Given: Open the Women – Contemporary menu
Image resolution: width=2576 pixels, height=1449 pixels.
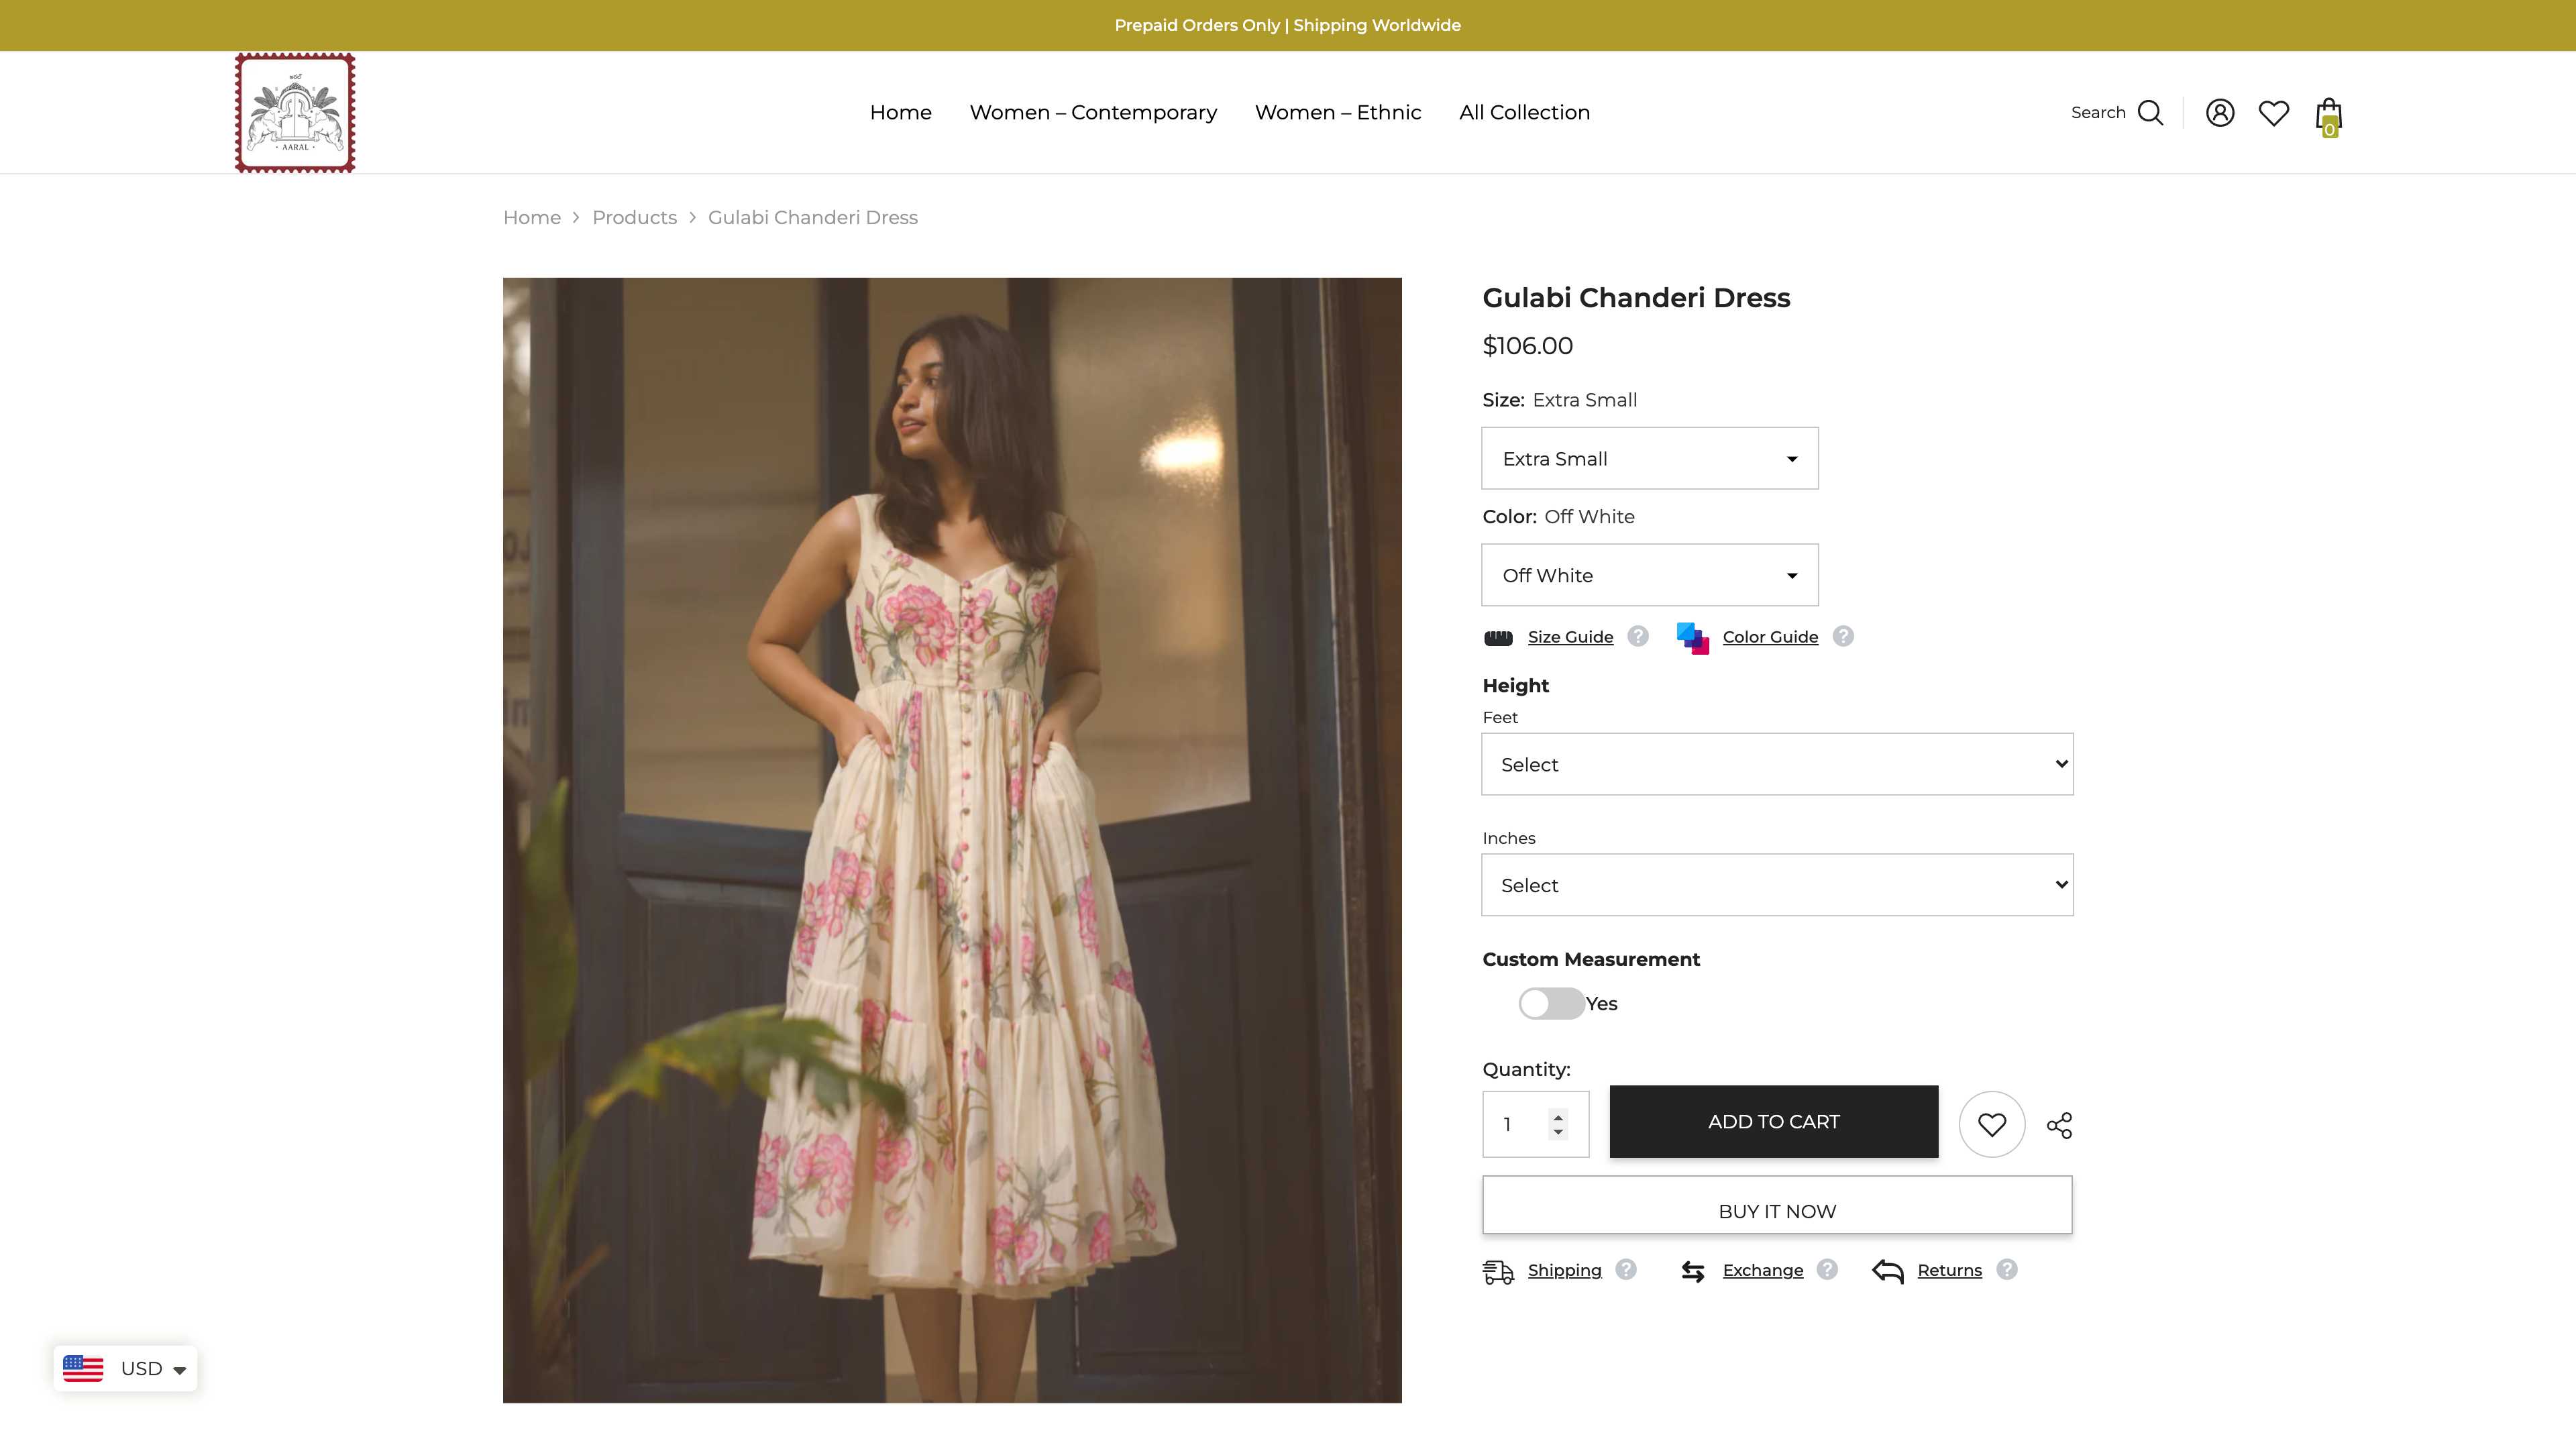Looking at the screenshot, I should (x=1093, y=113).
